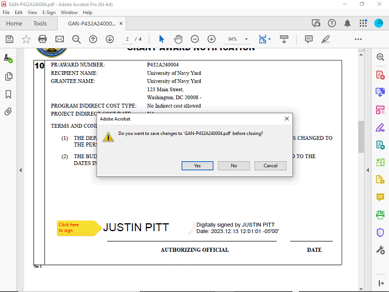Screen dimensions: 389x292
Task: Open the Help menu
Action: pos(88,12)
